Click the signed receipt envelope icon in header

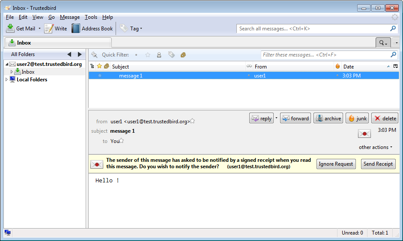pyautogui.click(x=364, y=134)
